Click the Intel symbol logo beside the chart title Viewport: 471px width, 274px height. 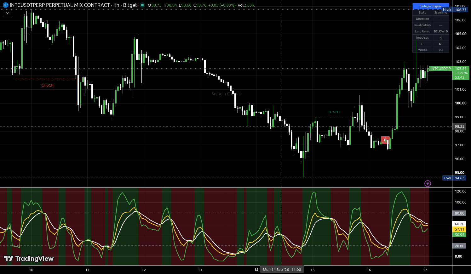pyautogui.click(x=6, y=5)
